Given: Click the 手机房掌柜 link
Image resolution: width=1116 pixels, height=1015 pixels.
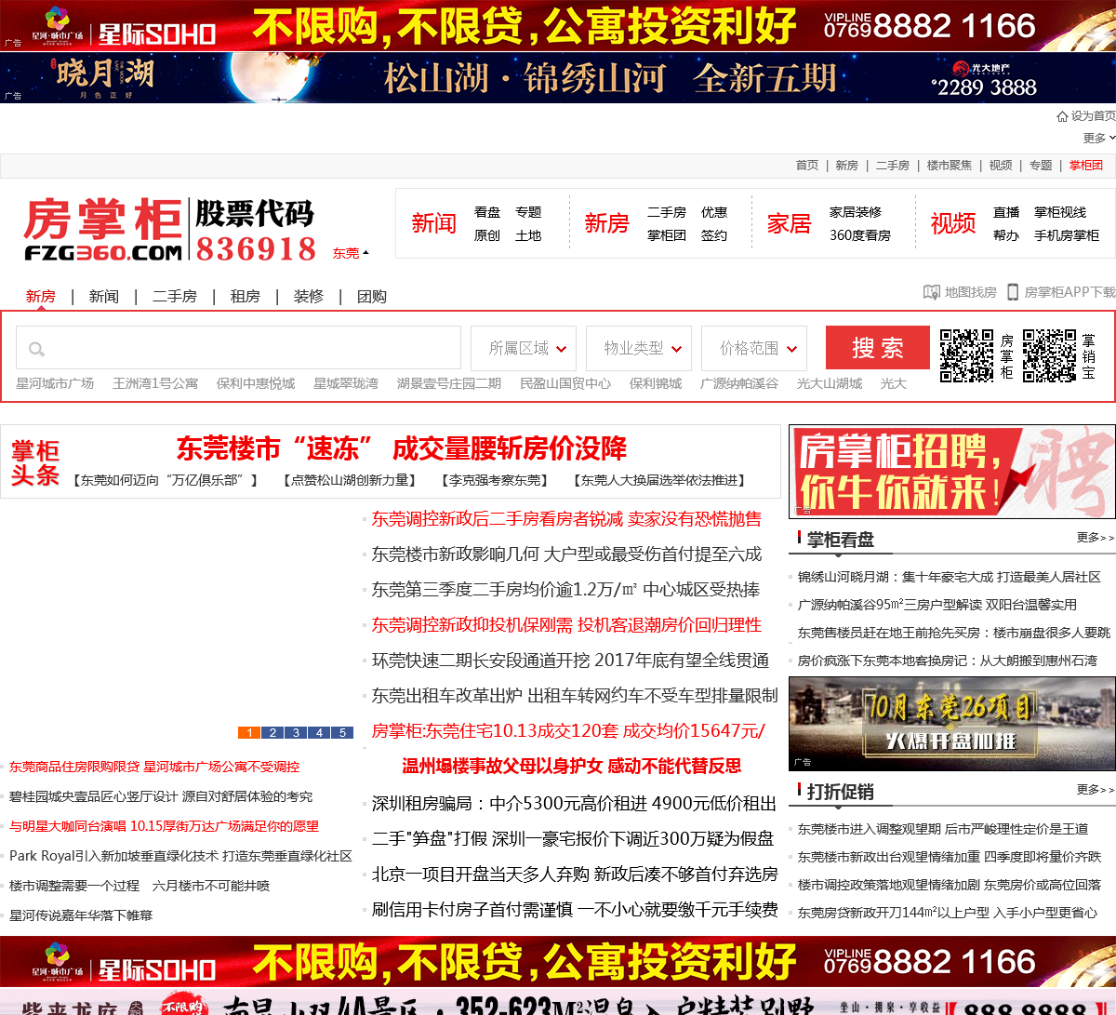Looking at the screenshot, I should point(1067,235).
